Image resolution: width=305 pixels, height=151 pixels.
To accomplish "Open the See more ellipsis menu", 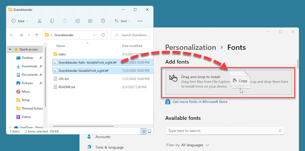I will [x=140, y=21].
